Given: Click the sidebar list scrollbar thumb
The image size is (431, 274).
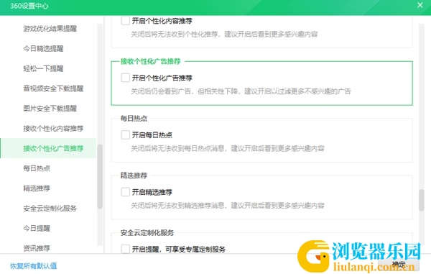Looking at the screenshot, I should point(100,176).
